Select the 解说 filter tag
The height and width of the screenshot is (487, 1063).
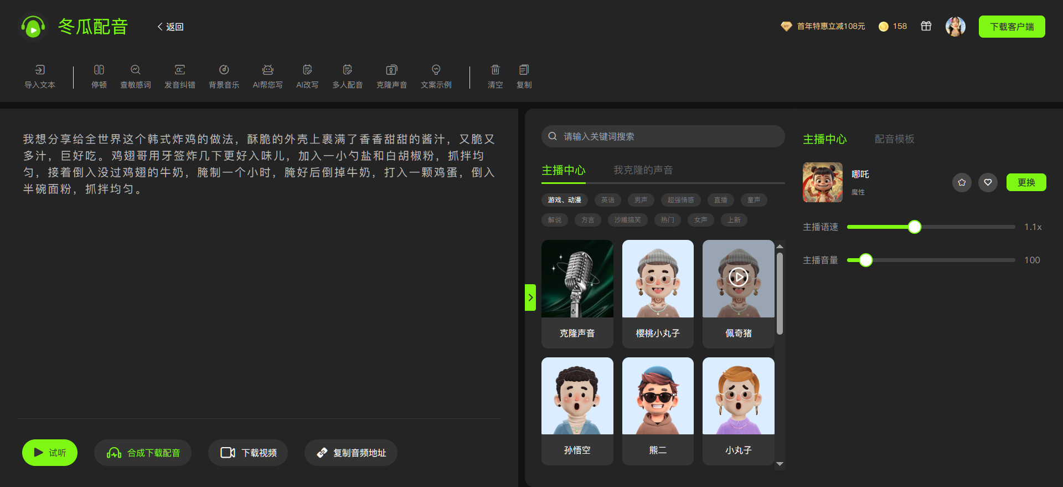[555, 220]
